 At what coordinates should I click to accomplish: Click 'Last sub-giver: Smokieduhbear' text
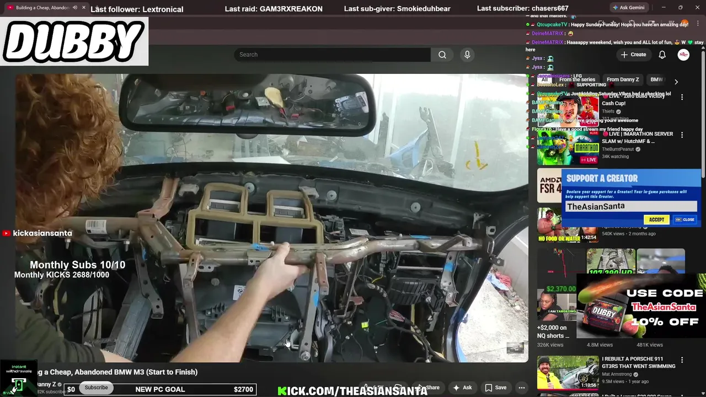[x=397, y=9]
